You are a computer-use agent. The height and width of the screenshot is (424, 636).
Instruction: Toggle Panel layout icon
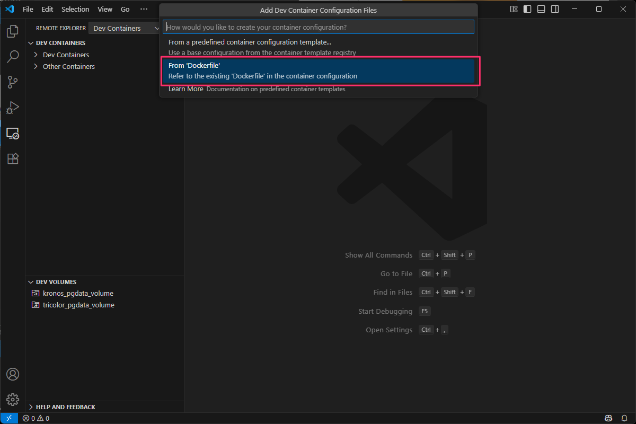[541, 9]
